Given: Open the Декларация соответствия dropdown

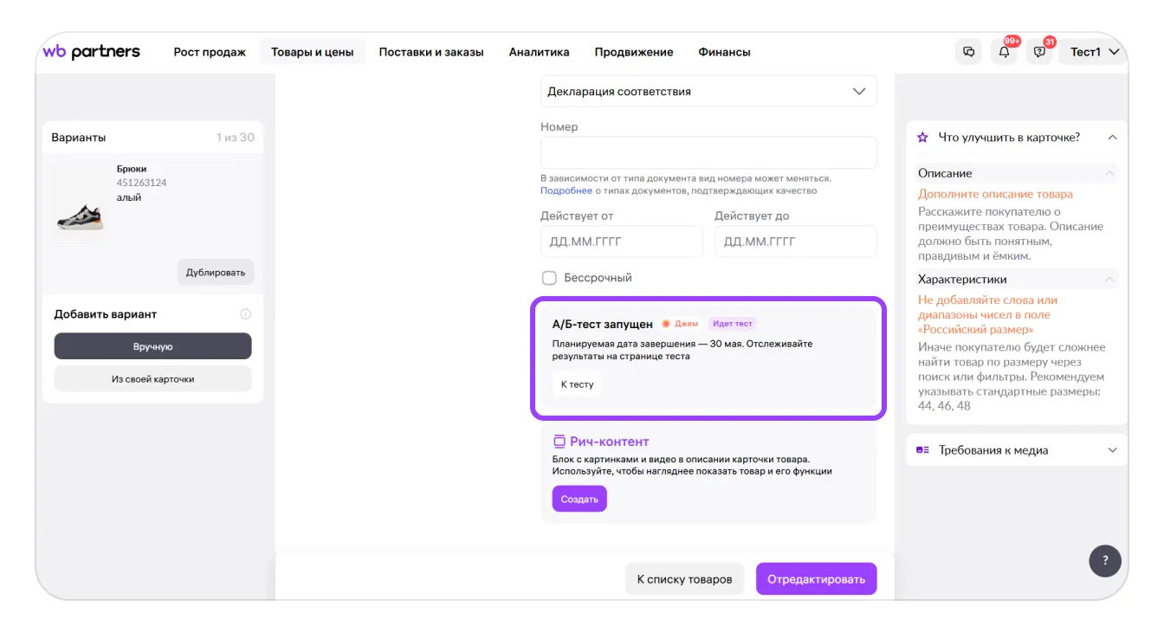Looking at the screenshot, I should [708, 92].
